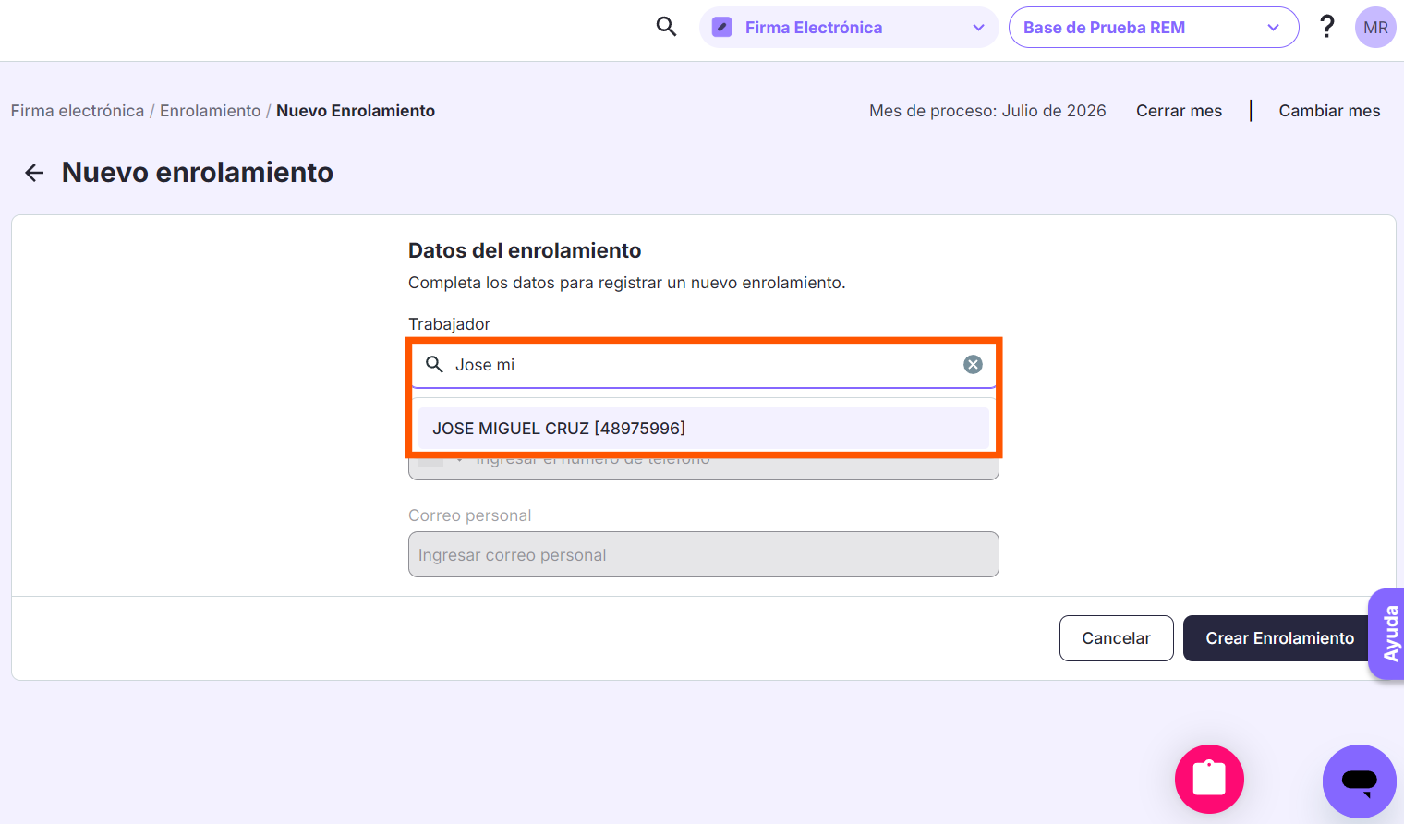Go back with the arrow beside Nuevo enrolamiento
Image resolution: width=1404 pixels, height=824 pixels.
(x=34, y=173)
